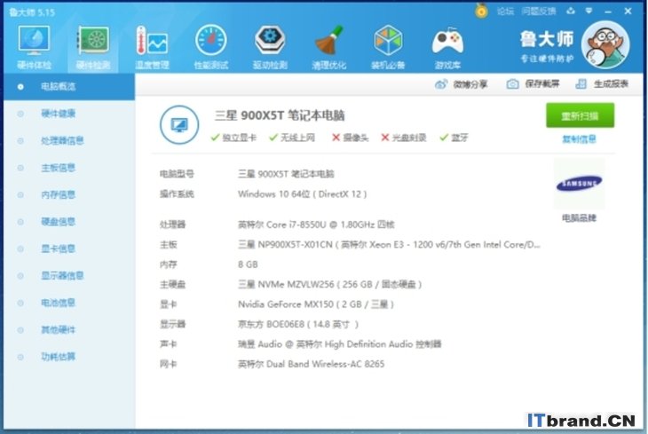
Task: Open the 温度管理 temperature management icon
Action: [x=152, y=47]
